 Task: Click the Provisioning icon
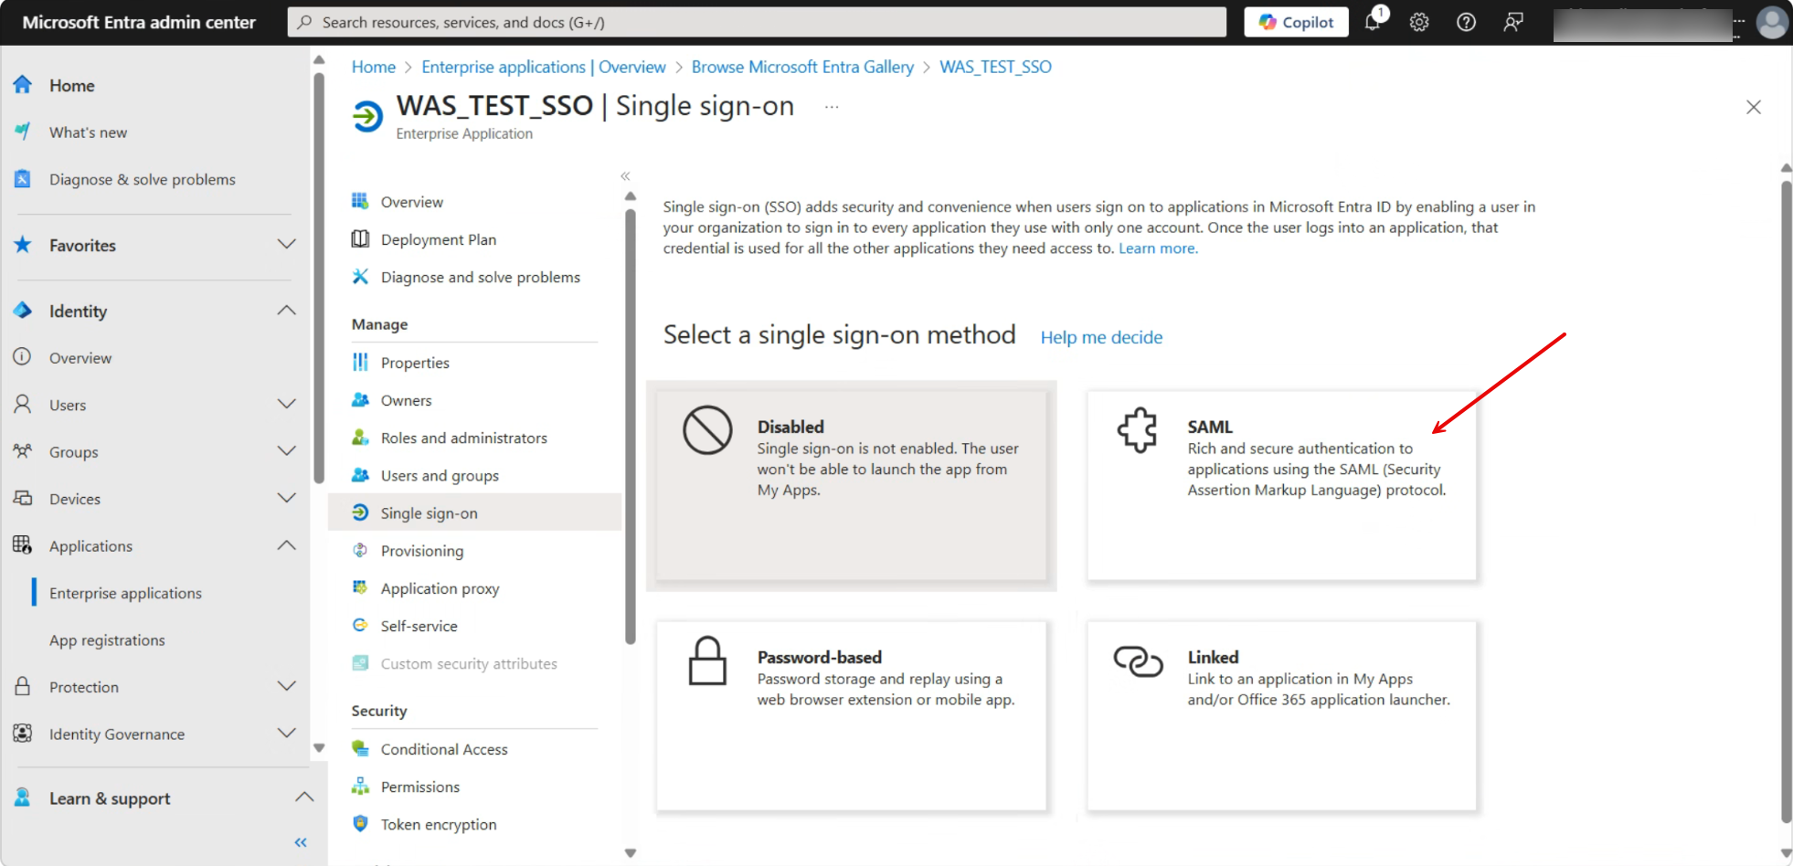(x=360, y=550)
